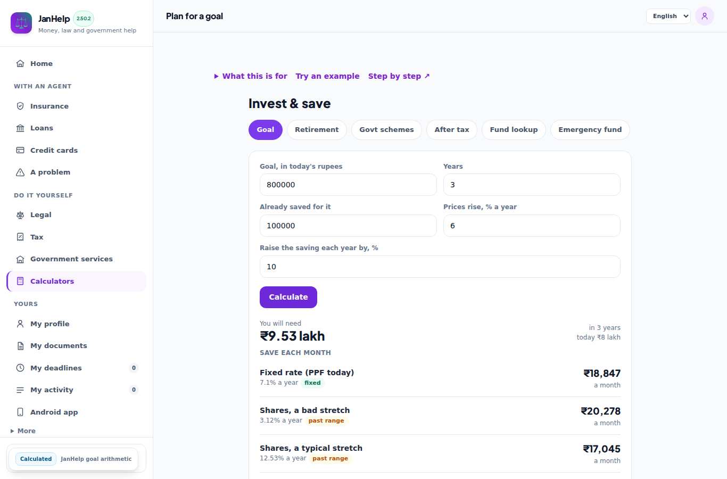This screenshot has height=479, width=727.
Task: Click the 2.50.2 version badge
Action: click(84, 19)
